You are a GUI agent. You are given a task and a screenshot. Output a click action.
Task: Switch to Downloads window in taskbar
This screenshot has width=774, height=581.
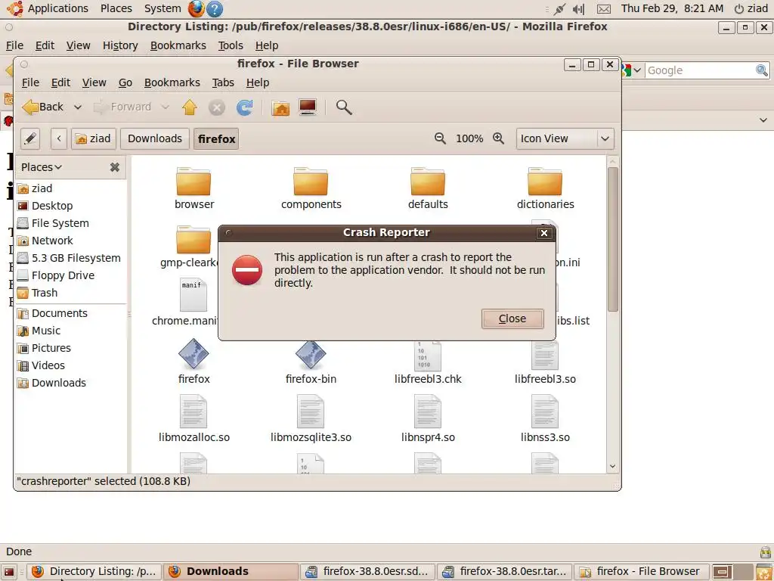click(x=231, y=572)
